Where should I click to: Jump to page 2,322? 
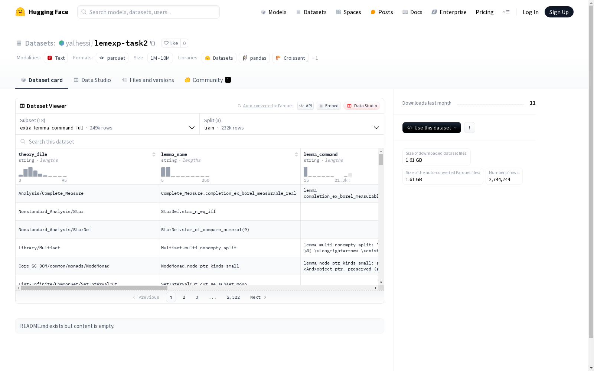pos(233,297)
